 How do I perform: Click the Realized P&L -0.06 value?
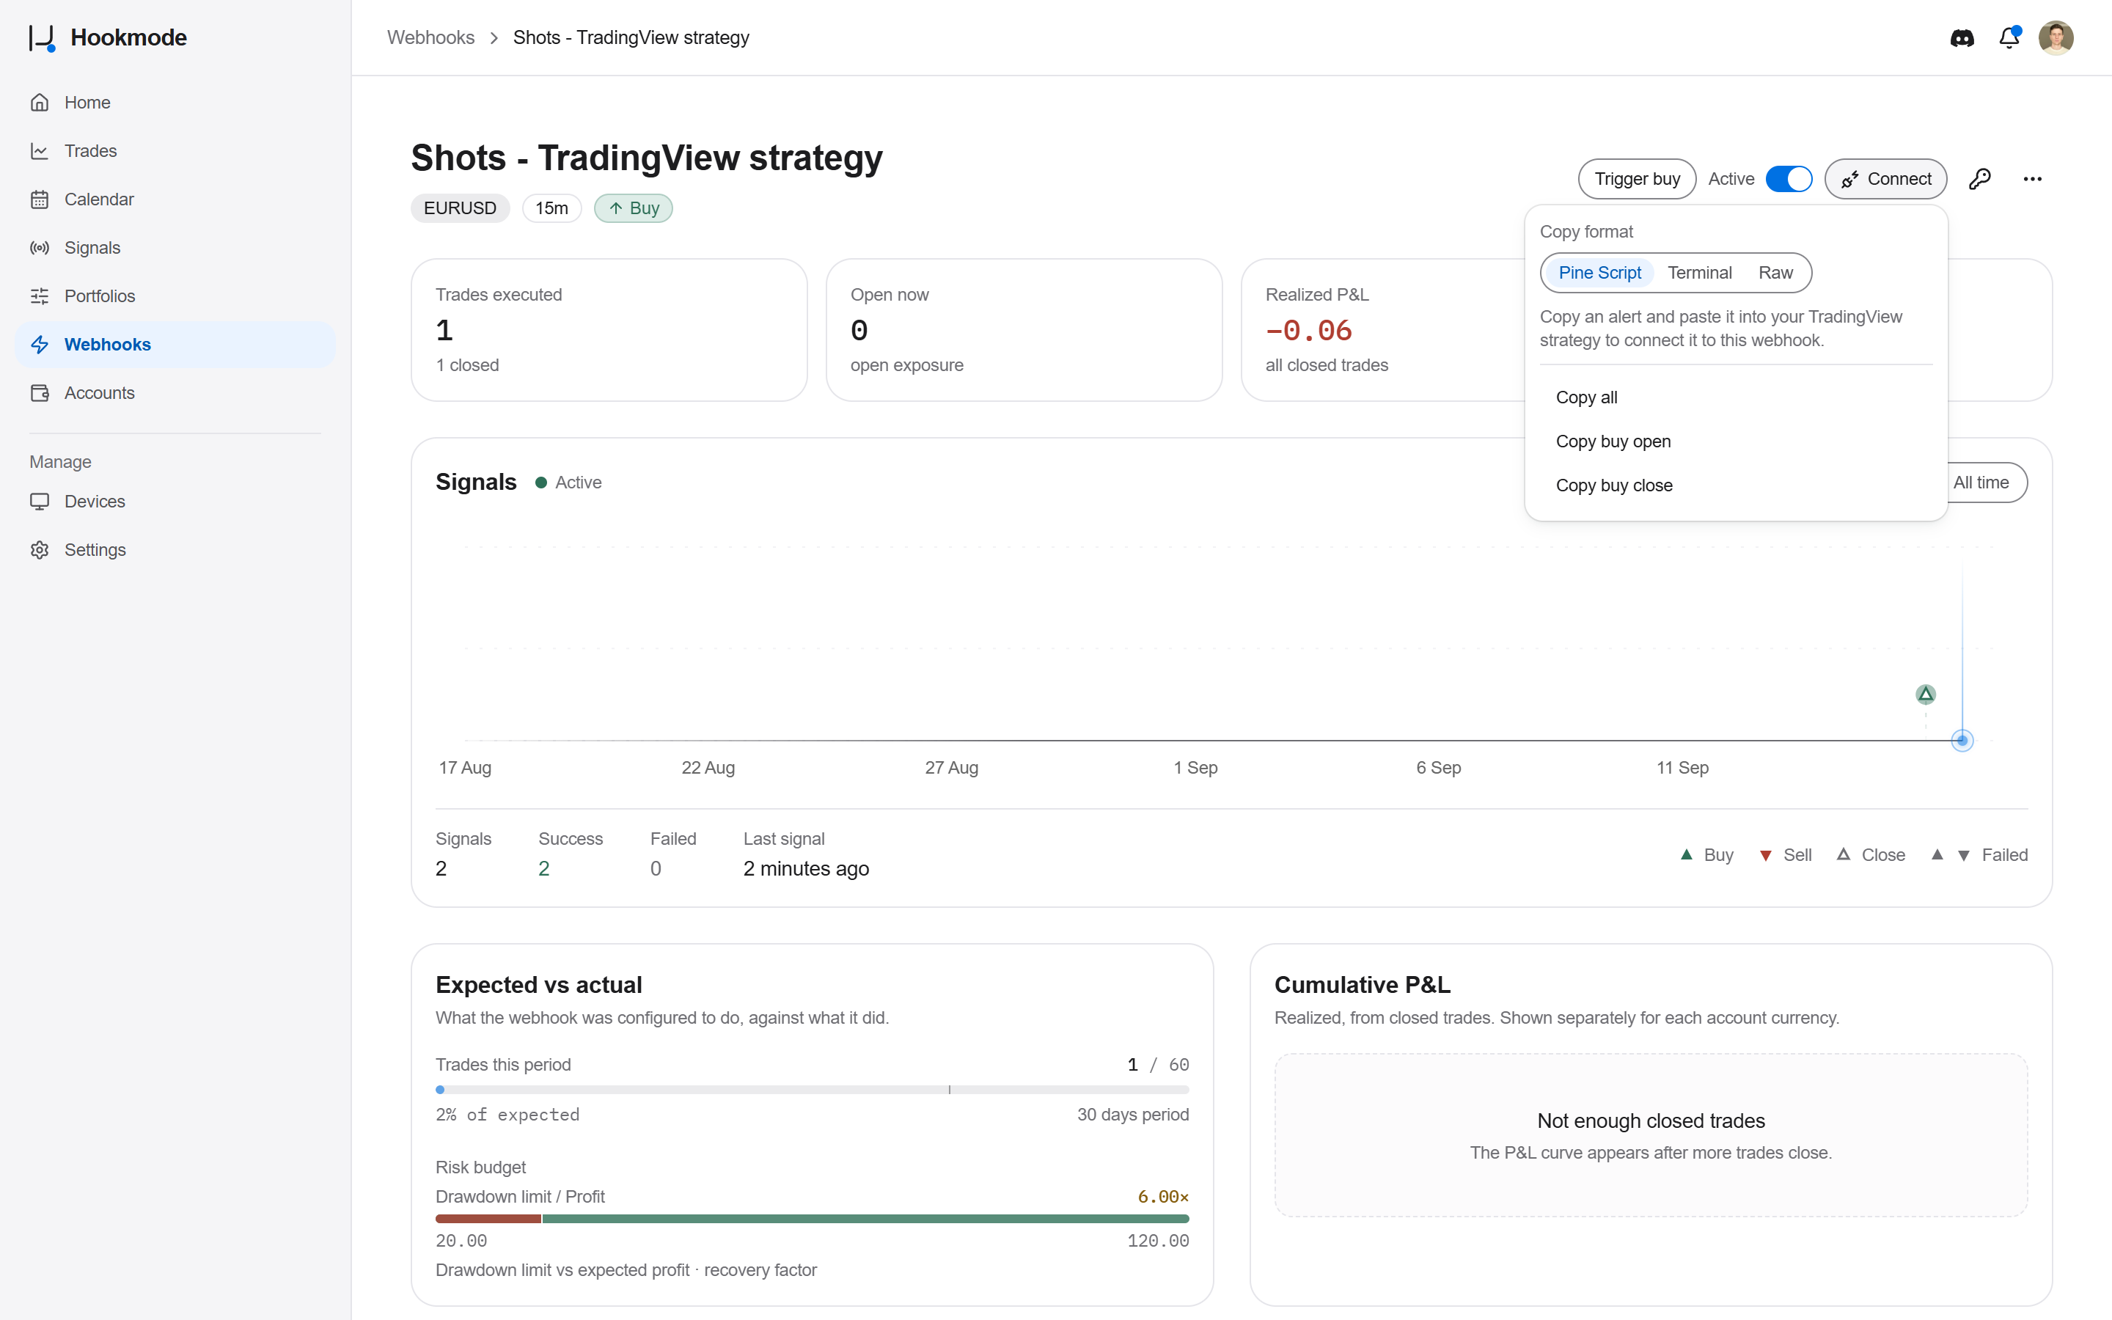click(x=1308, y=330)
